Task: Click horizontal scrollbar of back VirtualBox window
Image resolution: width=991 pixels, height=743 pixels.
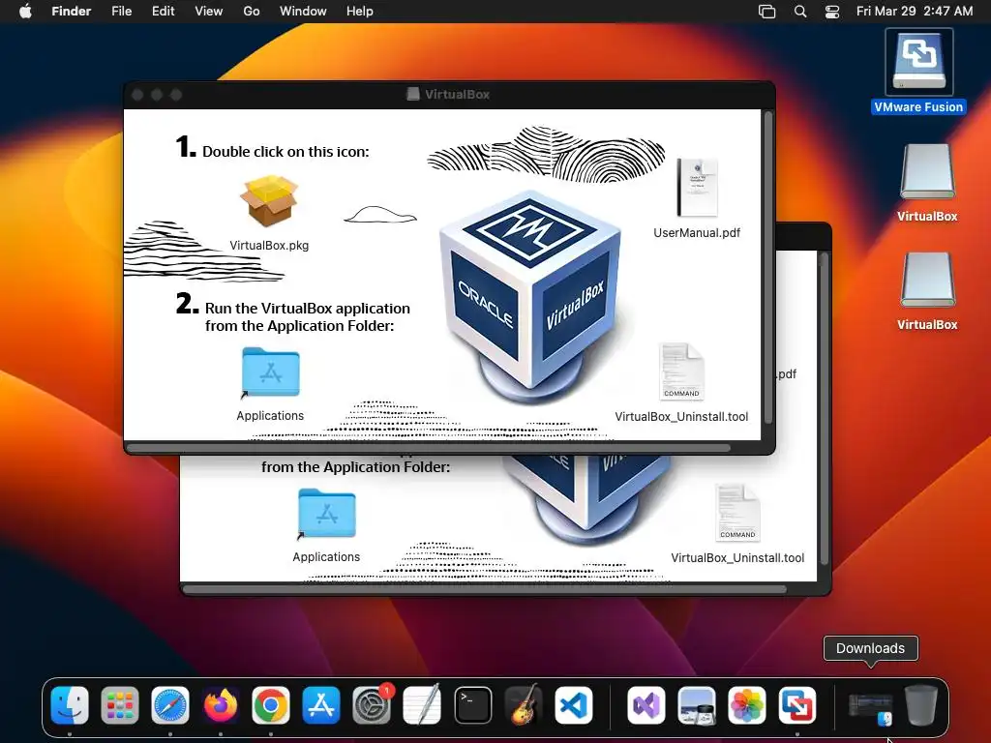Action: coord(486,589)
